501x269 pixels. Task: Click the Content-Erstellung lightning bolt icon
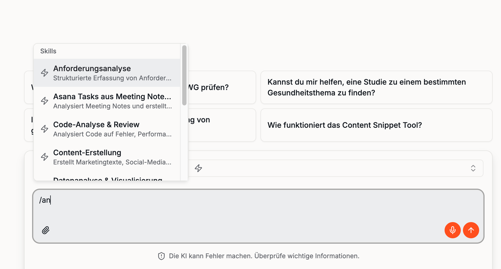coord(44,157)
